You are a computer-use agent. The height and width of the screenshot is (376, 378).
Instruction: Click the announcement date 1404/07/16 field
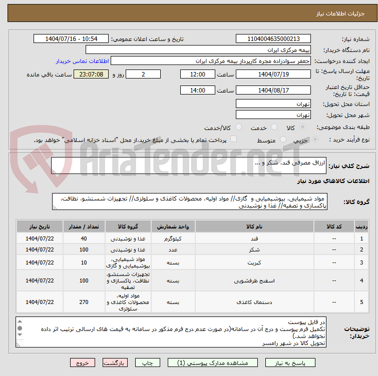click(71, 38)
